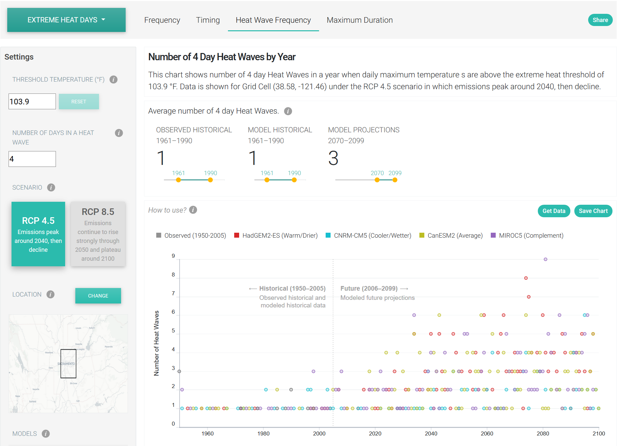Select the RCP 4.5 scenario

pyautogui.click(x=38, y=234)
